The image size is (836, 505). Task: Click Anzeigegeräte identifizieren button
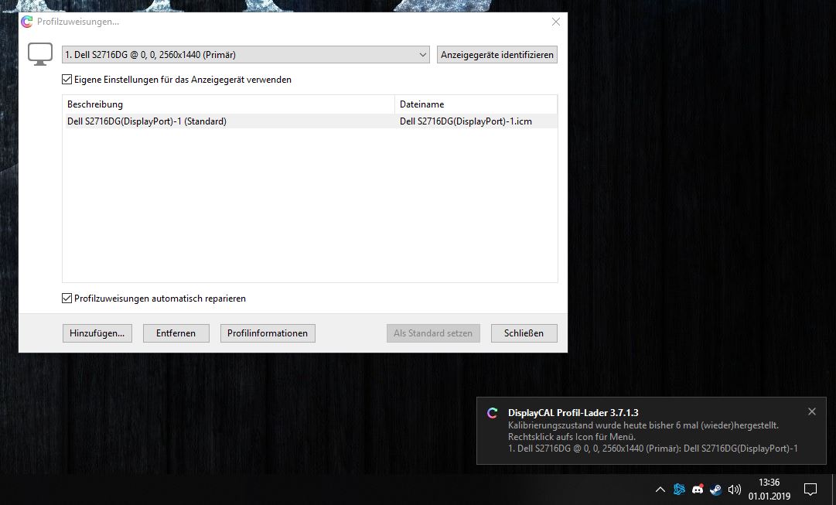pos(497,54)
